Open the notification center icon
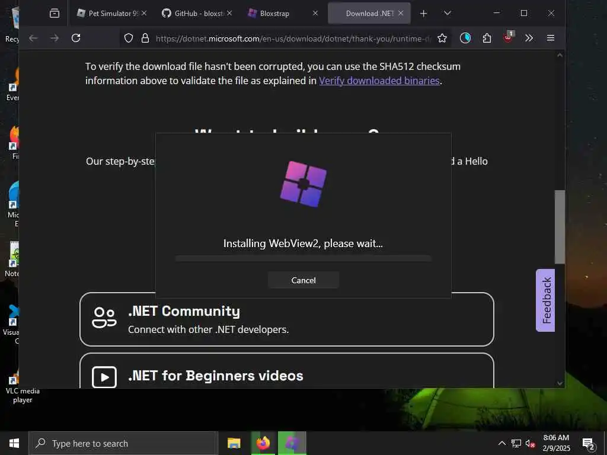Image resolution: width=607 pixels, height=455 pixels. [589, 443]
